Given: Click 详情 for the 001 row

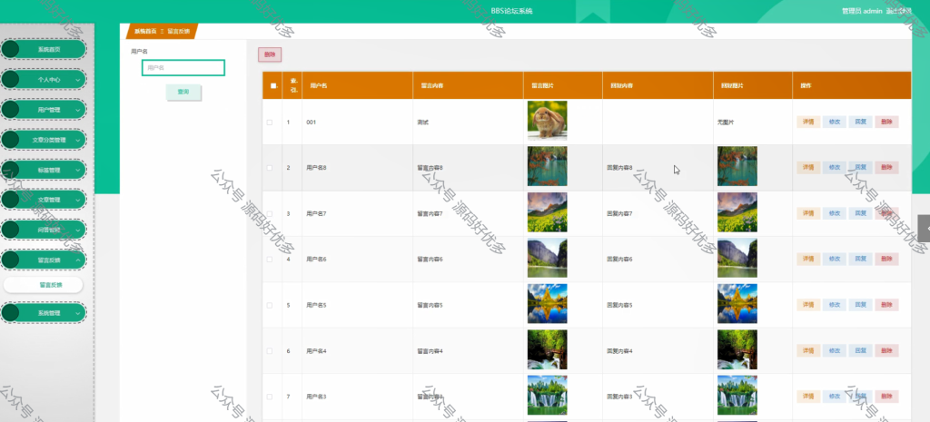Looking at the screenshot, I should (807, 123).
